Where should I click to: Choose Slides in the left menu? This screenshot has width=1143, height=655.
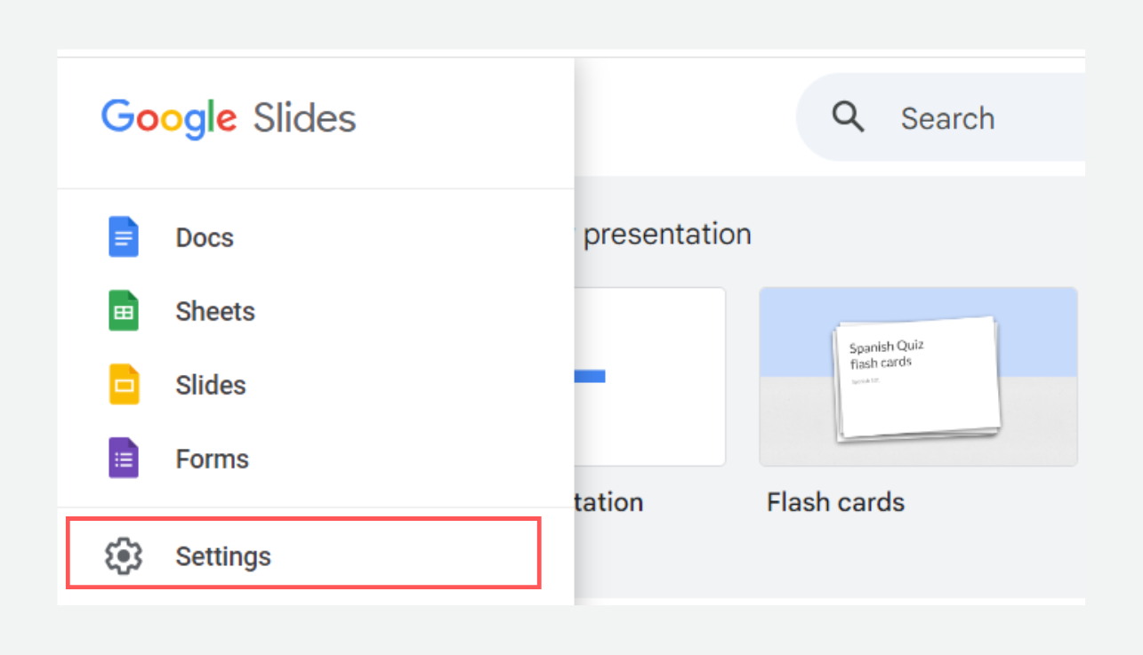coord(210,385)
